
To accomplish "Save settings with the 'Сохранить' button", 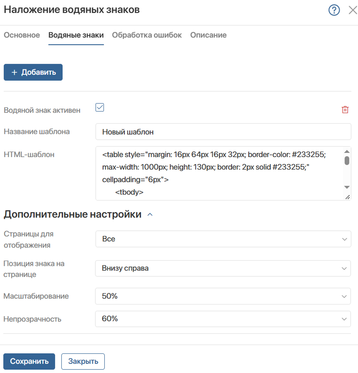I will pos(29,361).
